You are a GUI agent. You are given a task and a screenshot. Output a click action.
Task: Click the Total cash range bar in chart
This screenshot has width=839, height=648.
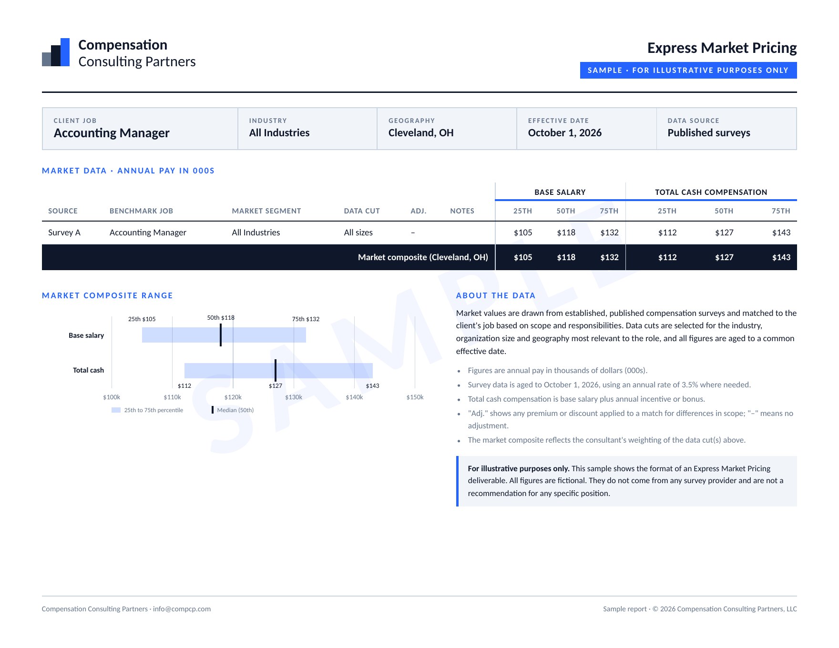(278, 371)
